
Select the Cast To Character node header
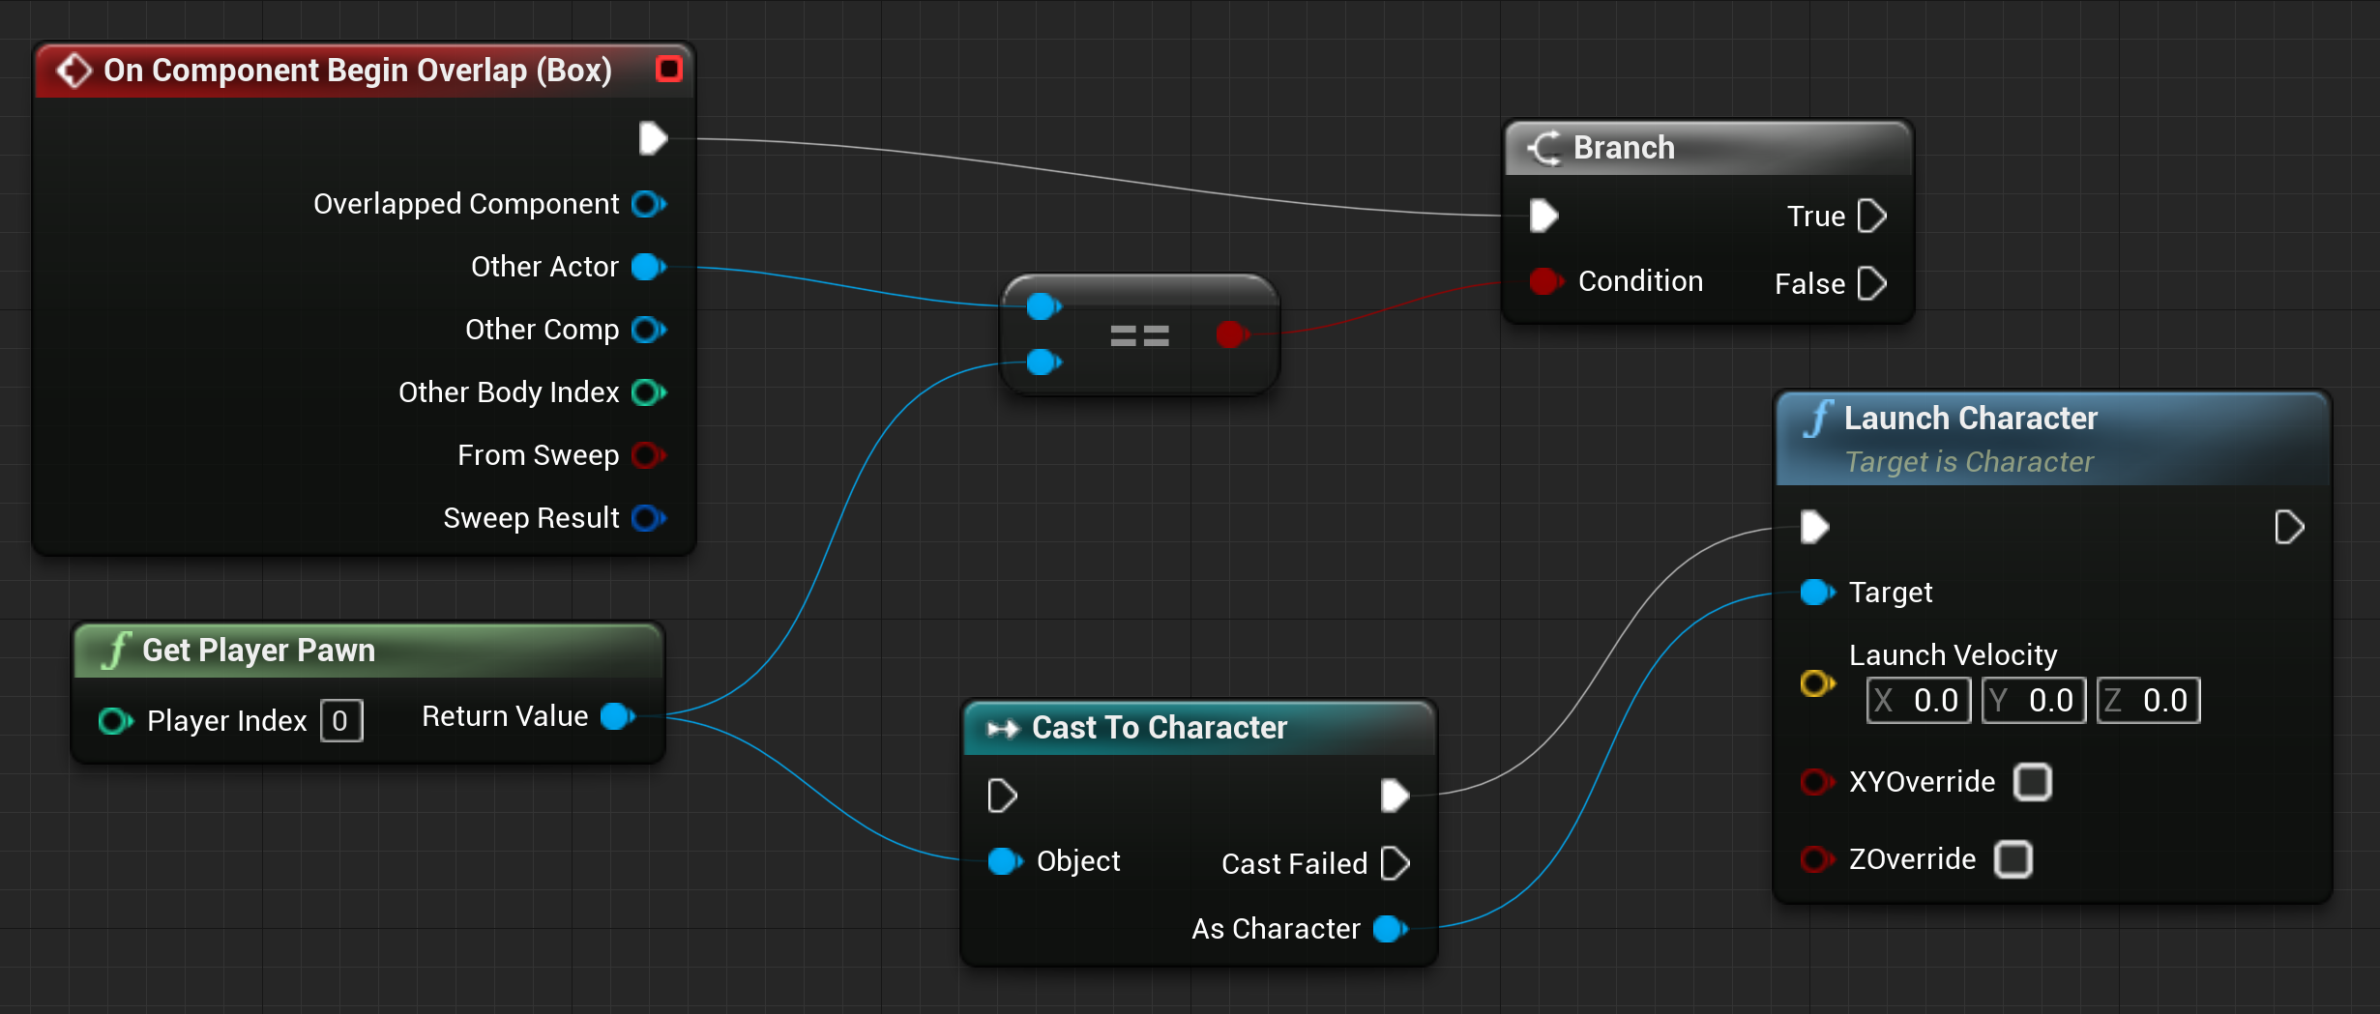click(1161, 727)
